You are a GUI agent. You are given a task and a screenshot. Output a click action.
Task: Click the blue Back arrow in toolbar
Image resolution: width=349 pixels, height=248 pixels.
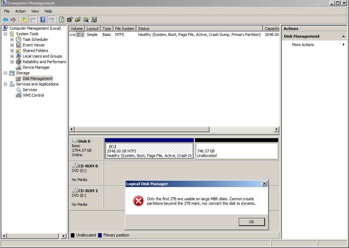(5, 20)
